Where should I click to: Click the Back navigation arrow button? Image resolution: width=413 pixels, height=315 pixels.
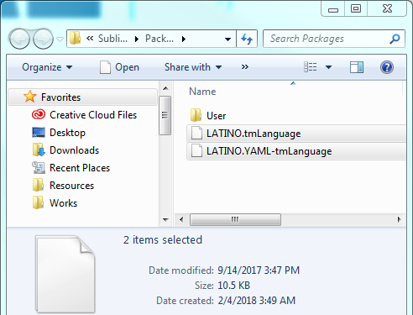pos(19,39)
